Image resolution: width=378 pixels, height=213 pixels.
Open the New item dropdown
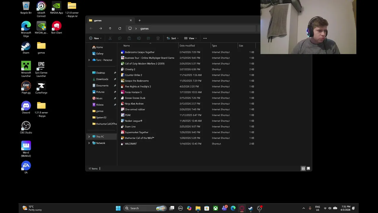click(x=95, y=38)
